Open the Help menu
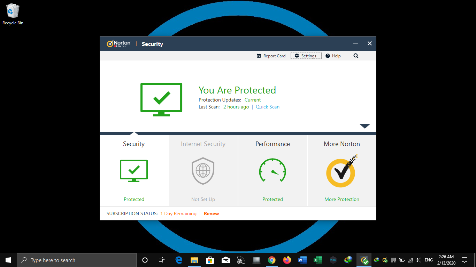 coord(333,56)
